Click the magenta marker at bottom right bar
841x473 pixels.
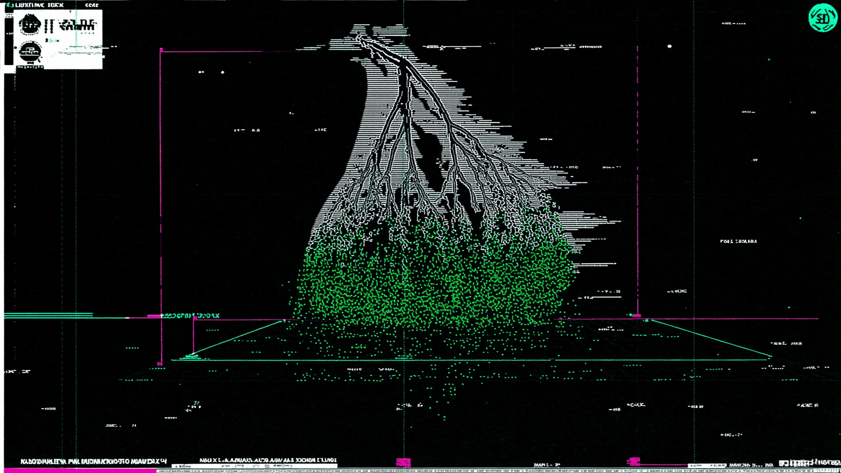pos(633,461)
